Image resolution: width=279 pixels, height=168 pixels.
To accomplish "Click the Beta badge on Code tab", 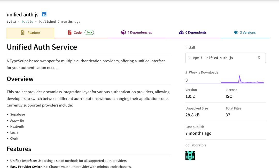I will click(x=89, y=32).
